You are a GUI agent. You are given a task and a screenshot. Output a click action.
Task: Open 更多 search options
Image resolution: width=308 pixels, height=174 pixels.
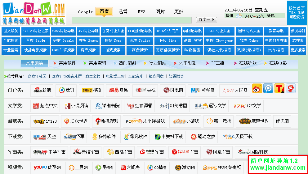[179, 12]
